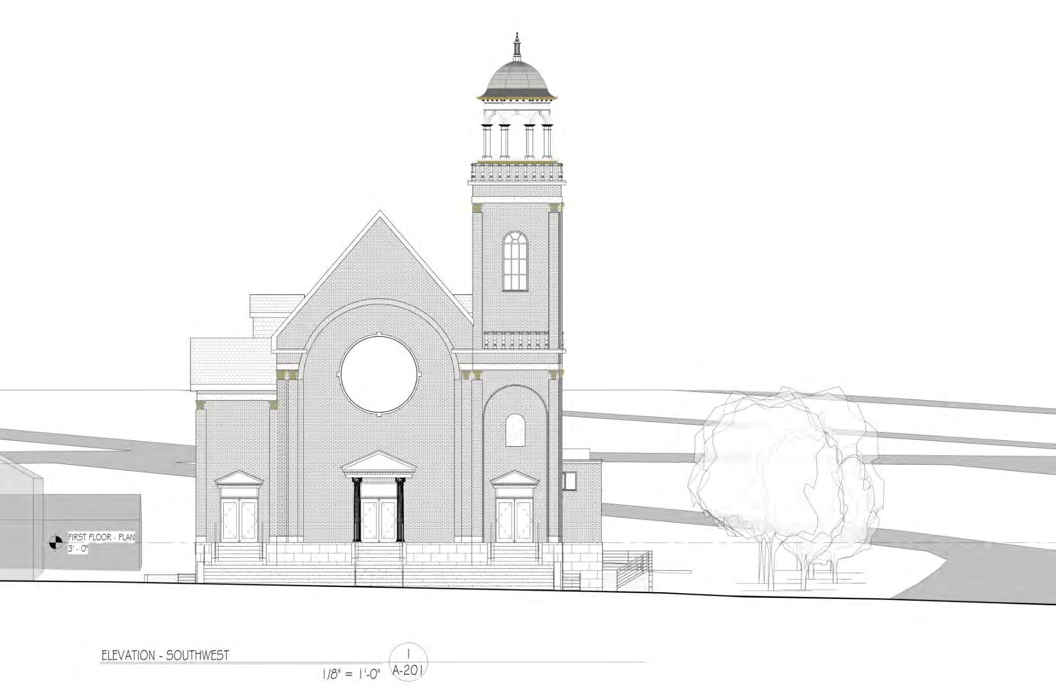Screen dimensions: 1056x690
Task: Click the 3'-0" elevation value text
Action: [x=78, y=549]
